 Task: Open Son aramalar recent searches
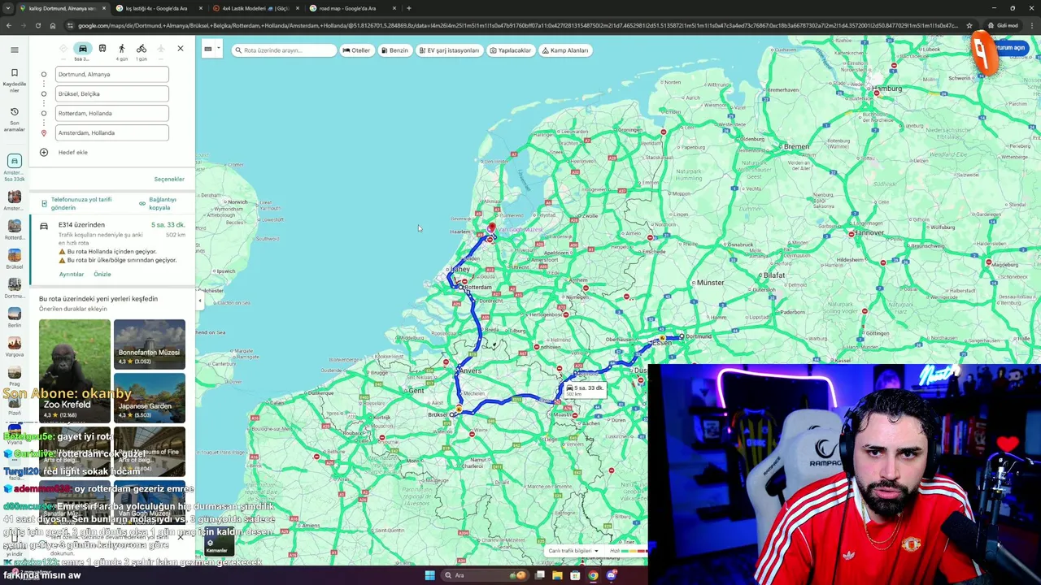14,118
